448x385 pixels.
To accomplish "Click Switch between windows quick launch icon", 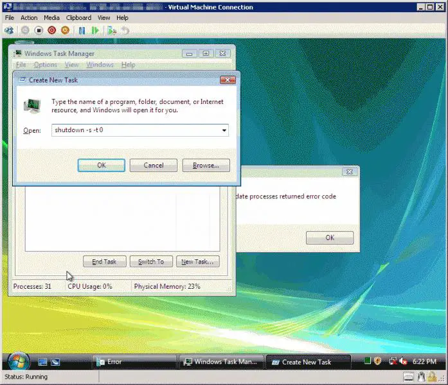I will coord(55,362).
